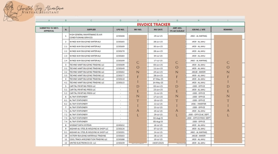Click SUBMITTED TO MD'S APPROVAL heading
Screen dimensions: 278x154
click(49, 30)
